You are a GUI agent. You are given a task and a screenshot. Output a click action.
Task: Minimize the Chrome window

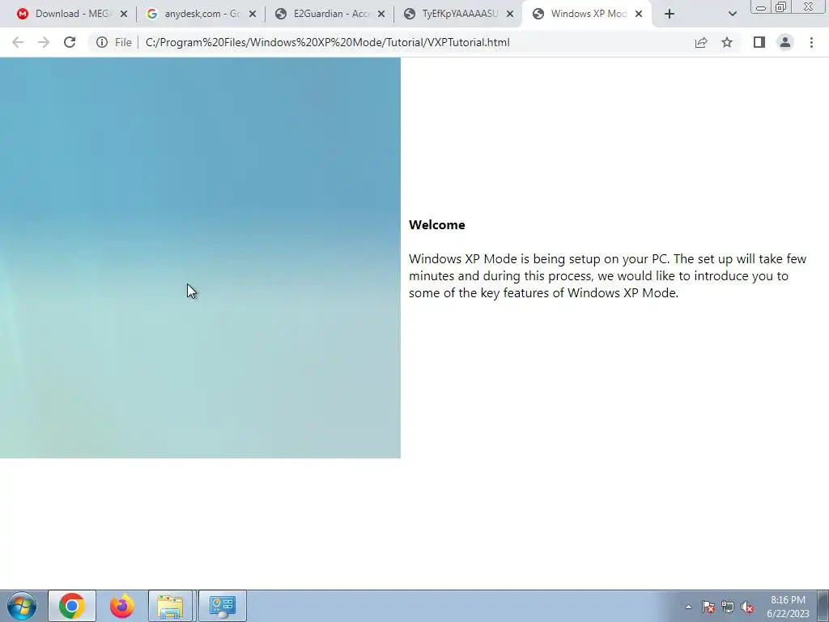(x=761, y=6)
